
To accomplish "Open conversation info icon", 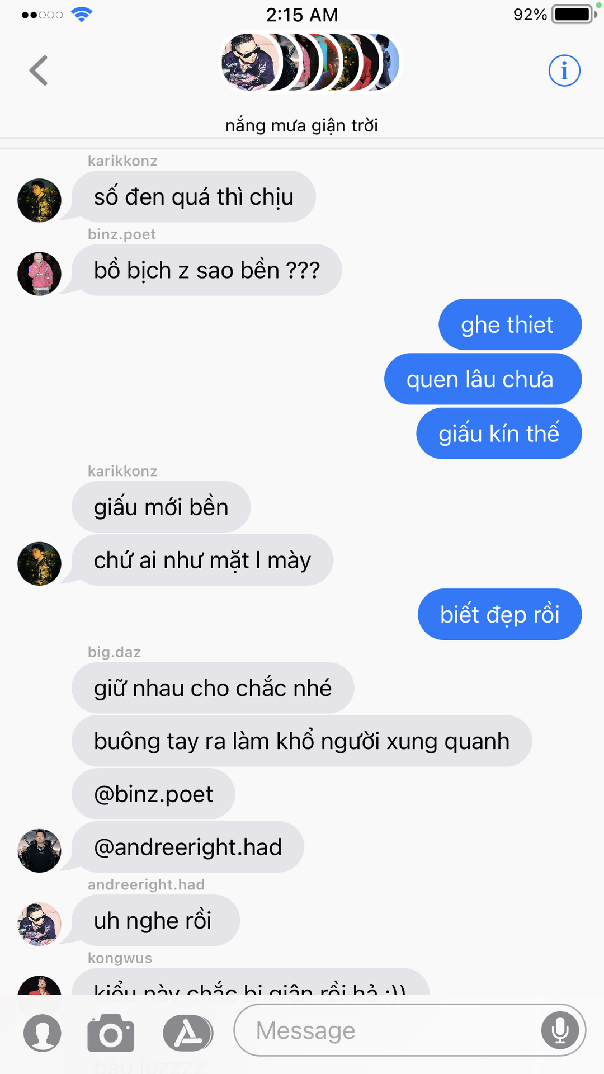I will [564, 70].
